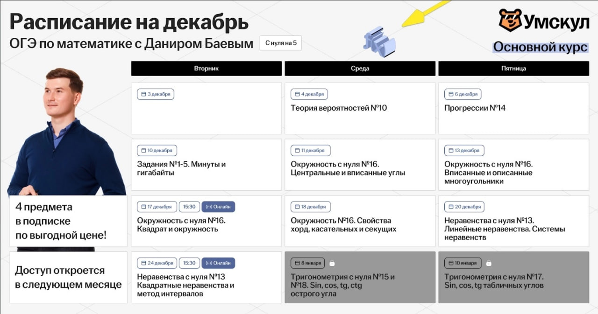598x314 pixels.
Task: Select the Онлайн badge on 24 декабря lesson
Action: 218,263
